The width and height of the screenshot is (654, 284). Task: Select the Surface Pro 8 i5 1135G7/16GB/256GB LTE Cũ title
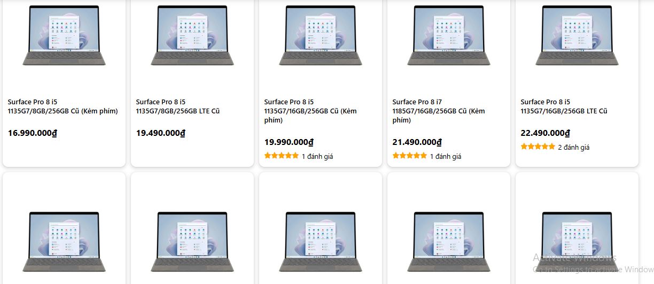tap(564, 106)
